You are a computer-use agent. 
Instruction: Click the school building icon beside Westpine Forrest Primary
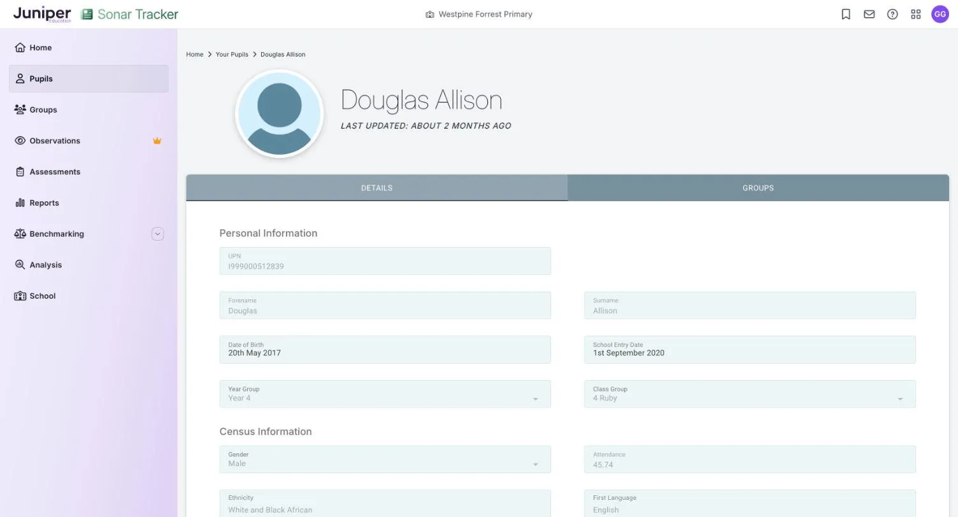coord(430,14)
